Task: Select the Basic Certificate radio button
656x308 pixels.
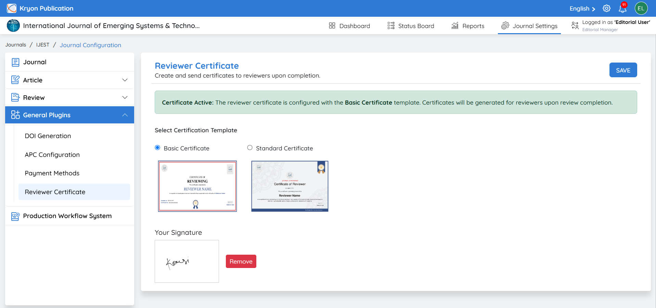Action: [x=157, y=148]
